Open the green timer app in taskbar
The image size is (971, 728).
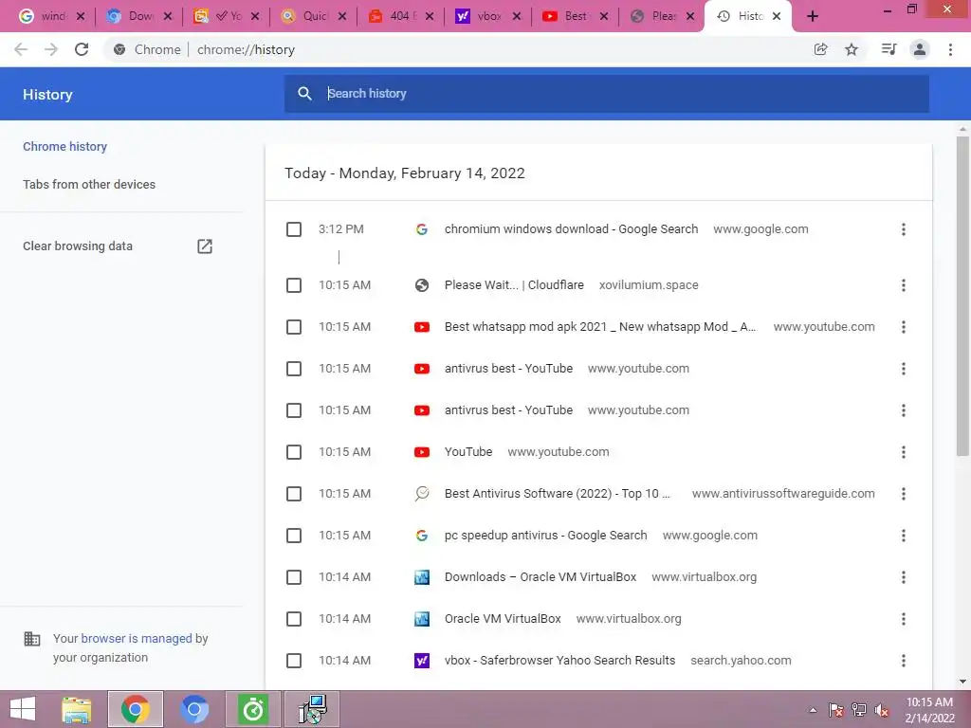252,709
